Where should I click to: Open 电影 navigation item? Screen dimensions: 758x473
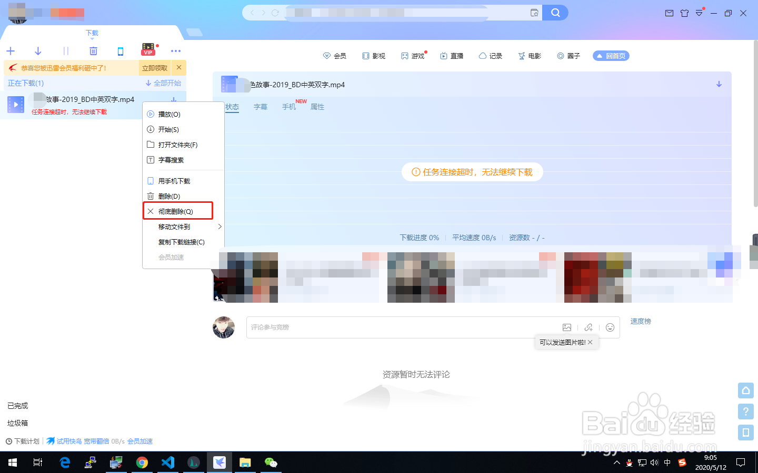pyautogui.click(x=530, y=56)
